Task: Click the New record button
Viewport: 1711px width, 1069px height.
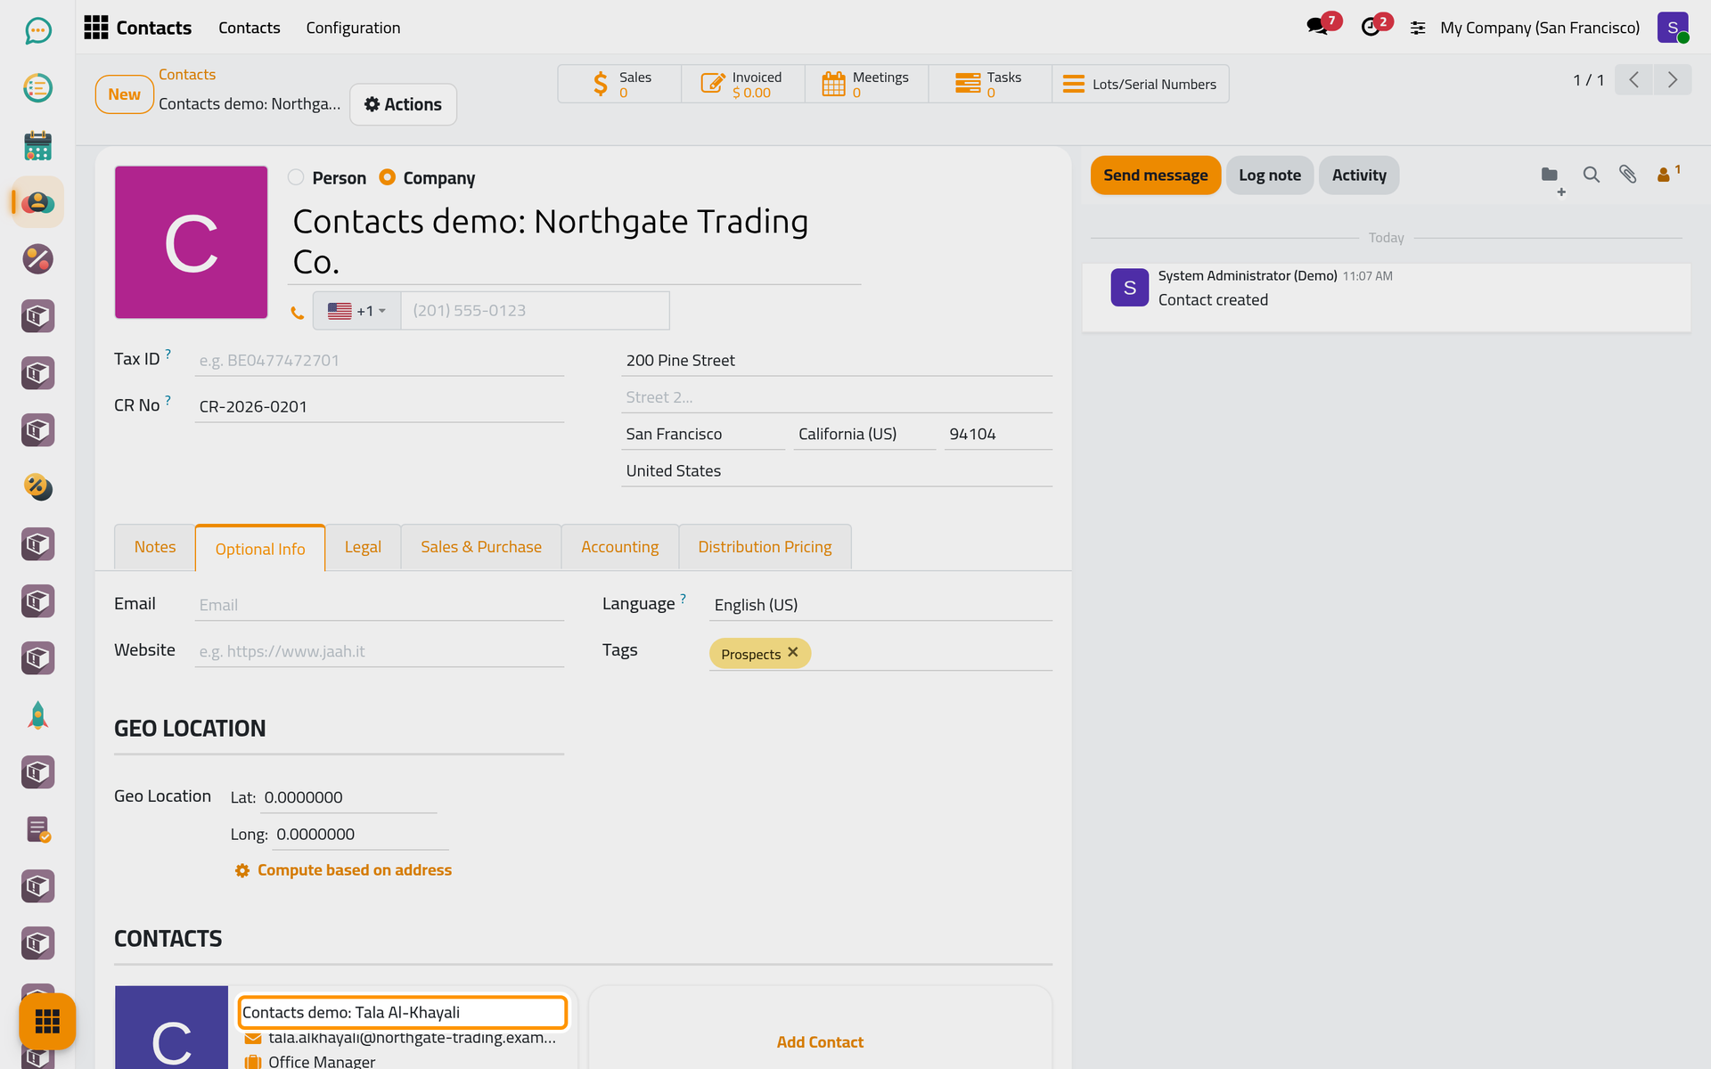Action: coord(124,94)
